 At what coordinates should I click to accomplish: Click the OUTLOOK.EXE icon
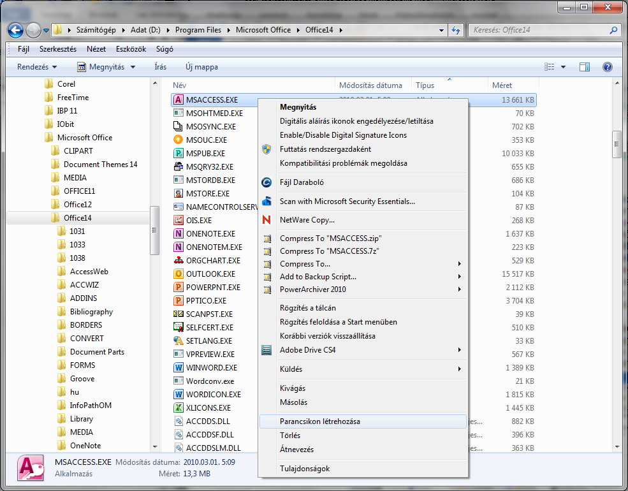tap(179, 274)
